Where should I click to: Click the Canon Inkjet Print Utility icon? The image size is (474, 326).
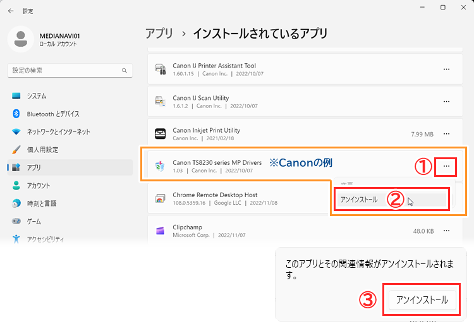[x=161, y=134]
